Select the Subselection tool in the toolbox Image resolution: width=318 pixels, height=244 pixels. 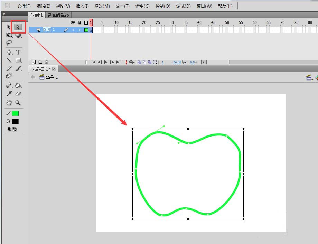[x=18, y=27]
